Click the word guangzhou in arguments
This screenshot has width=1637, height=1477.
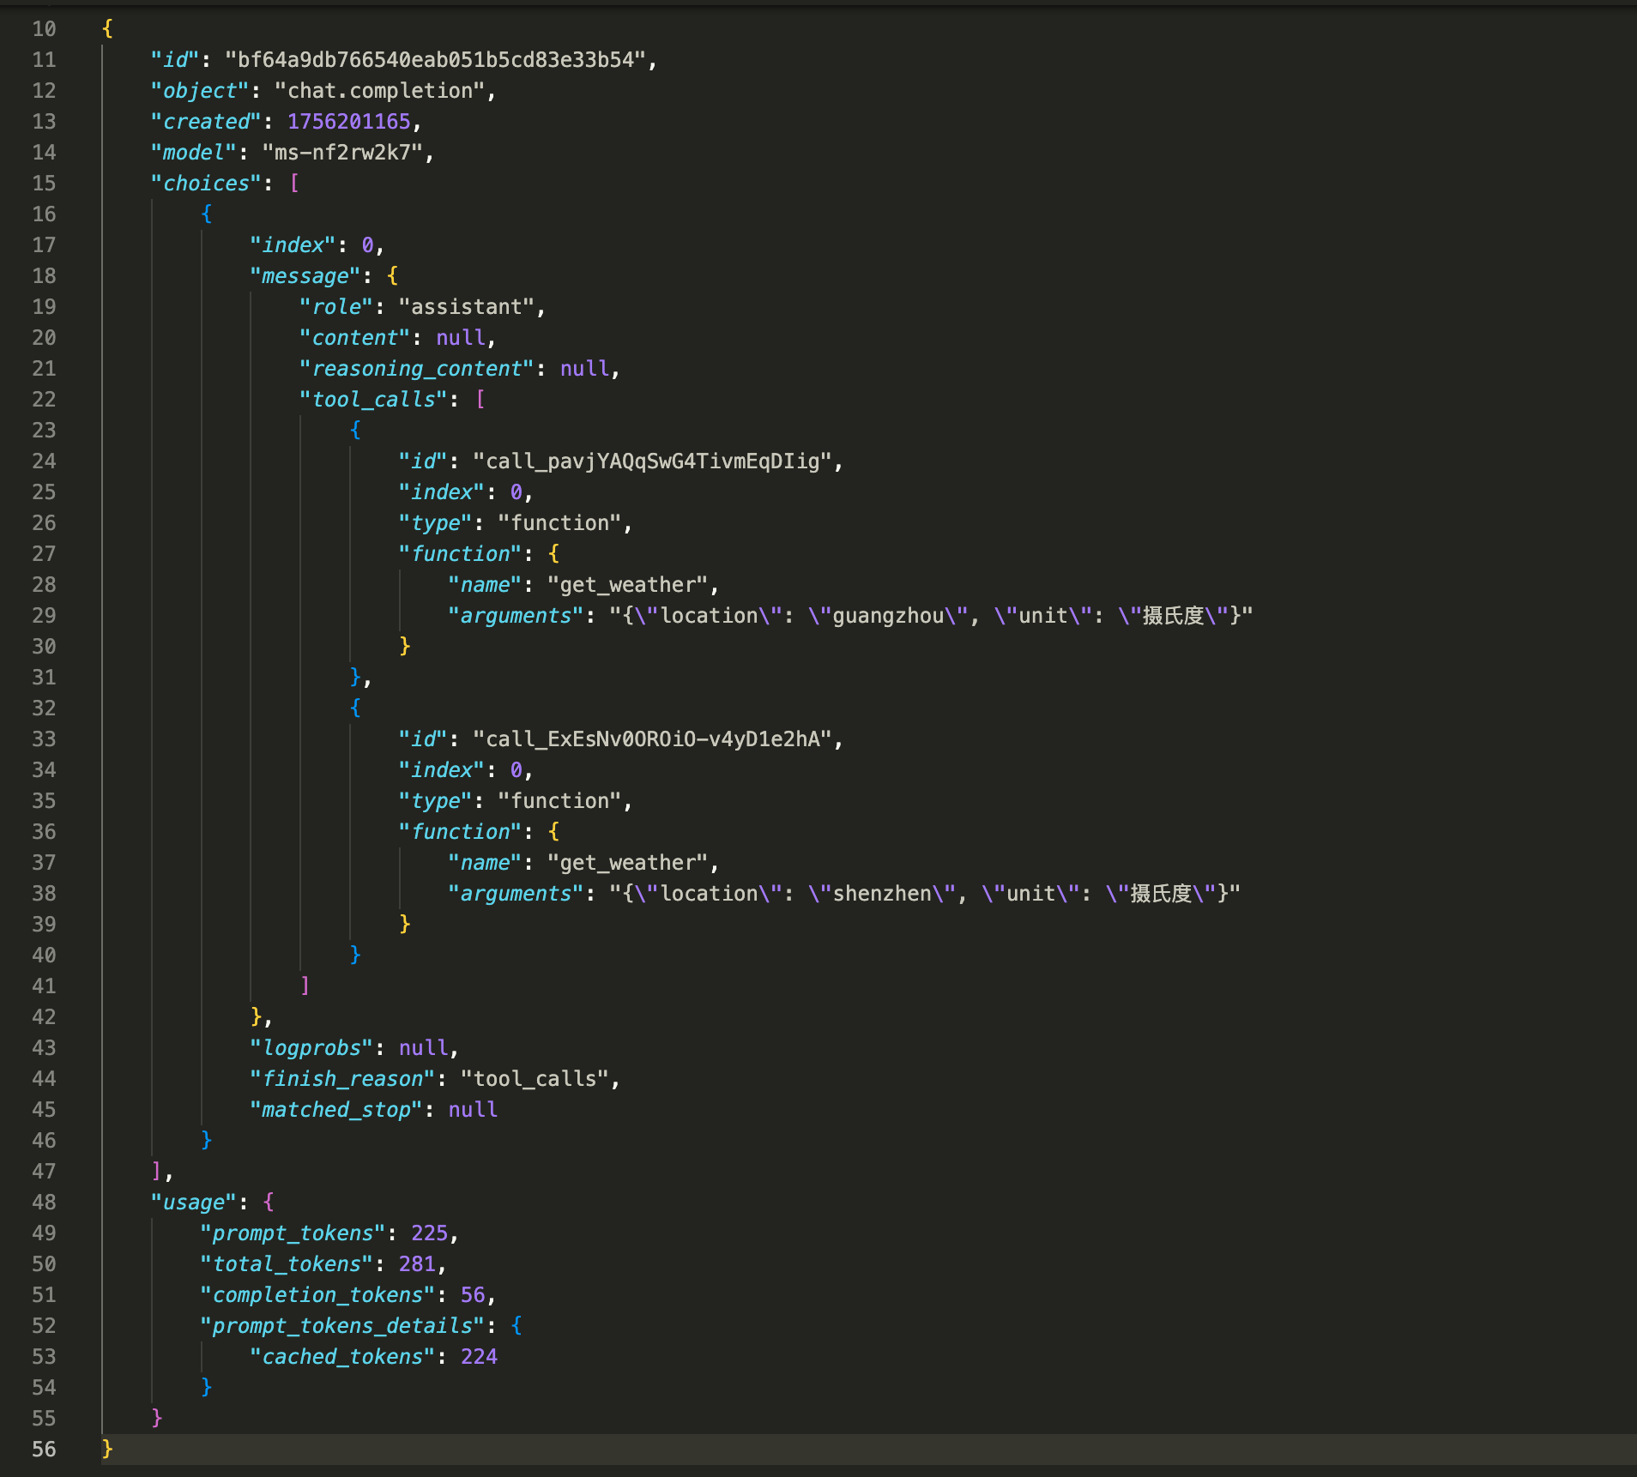coord(888,616)
